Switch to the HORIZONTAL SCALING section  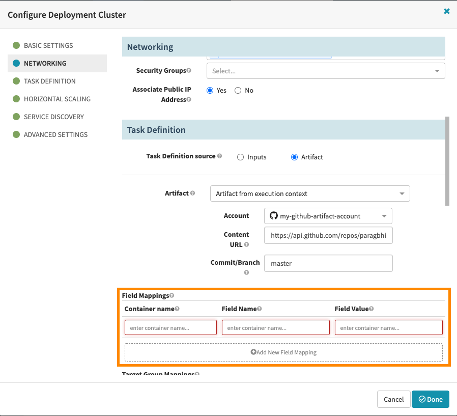[58, 99]
